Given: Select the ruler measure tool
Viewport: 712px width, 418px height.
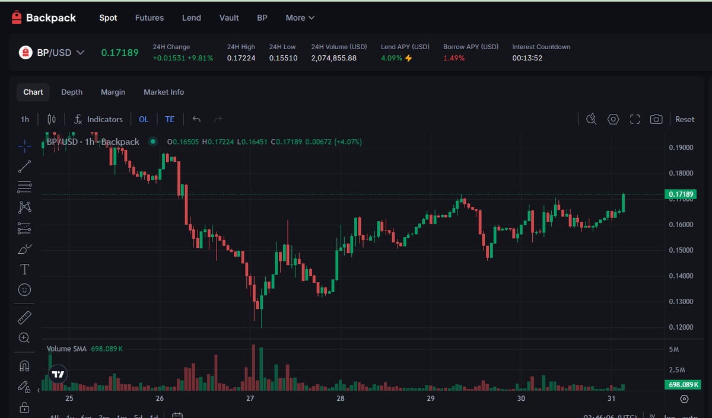Looking at the screenshot, I should pos(24,317).
